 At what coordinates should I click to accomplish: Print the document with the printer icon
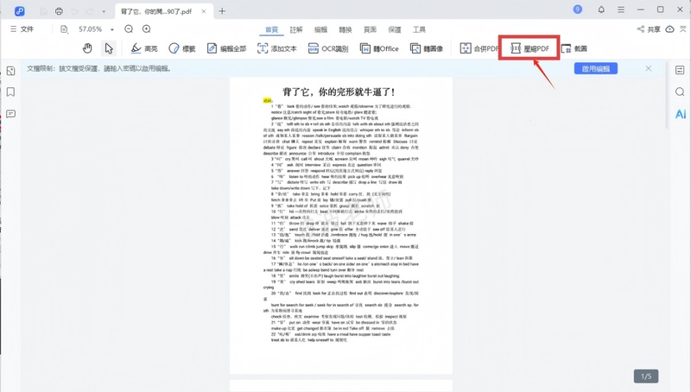click(59, 11)
